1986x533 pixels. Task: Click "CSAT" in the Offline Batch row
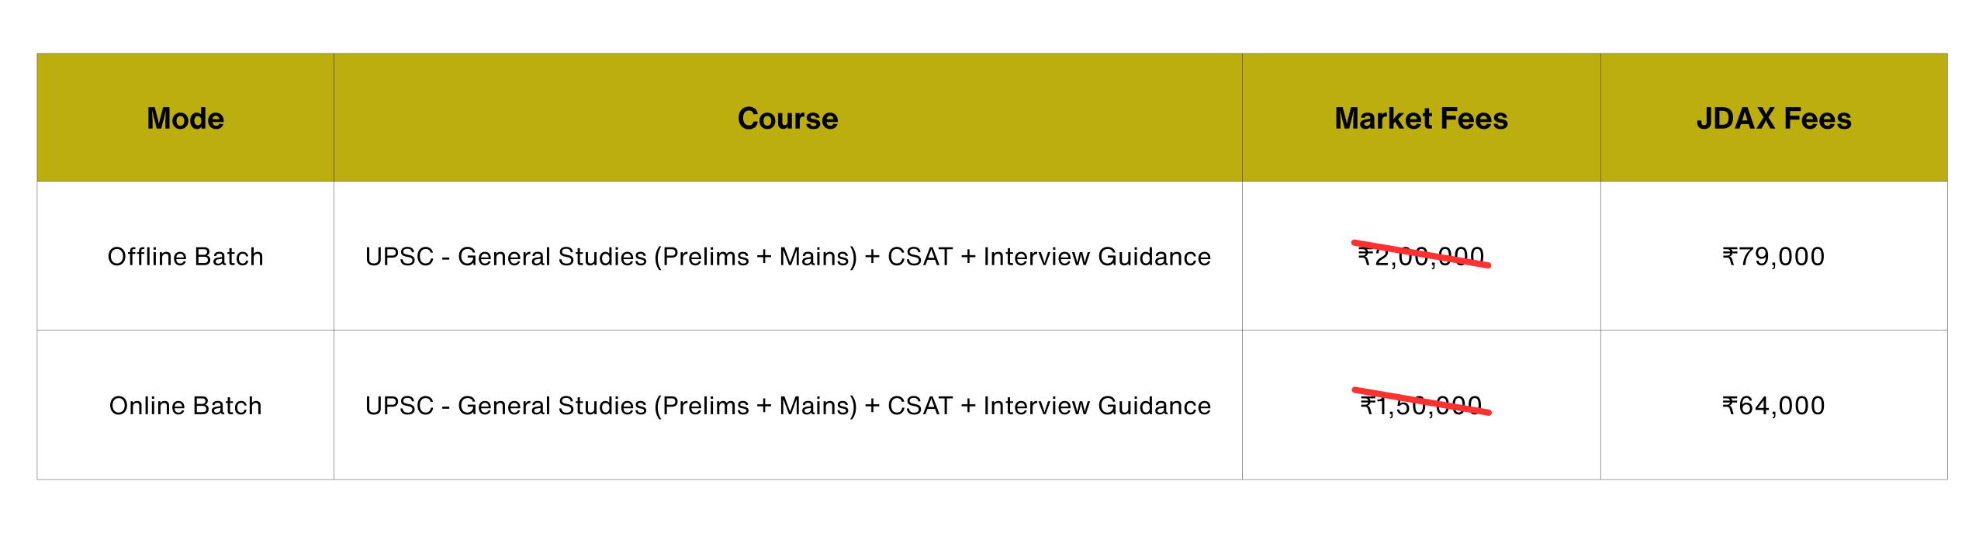(x=919, y=257)
